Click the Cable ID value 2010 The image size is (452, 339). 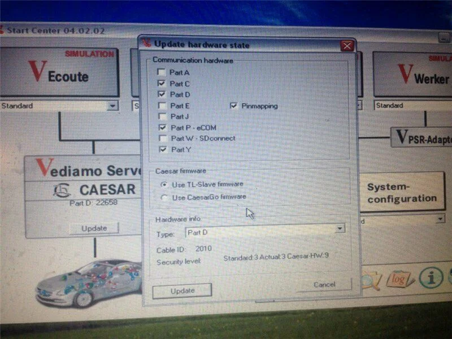pos(203,249)
